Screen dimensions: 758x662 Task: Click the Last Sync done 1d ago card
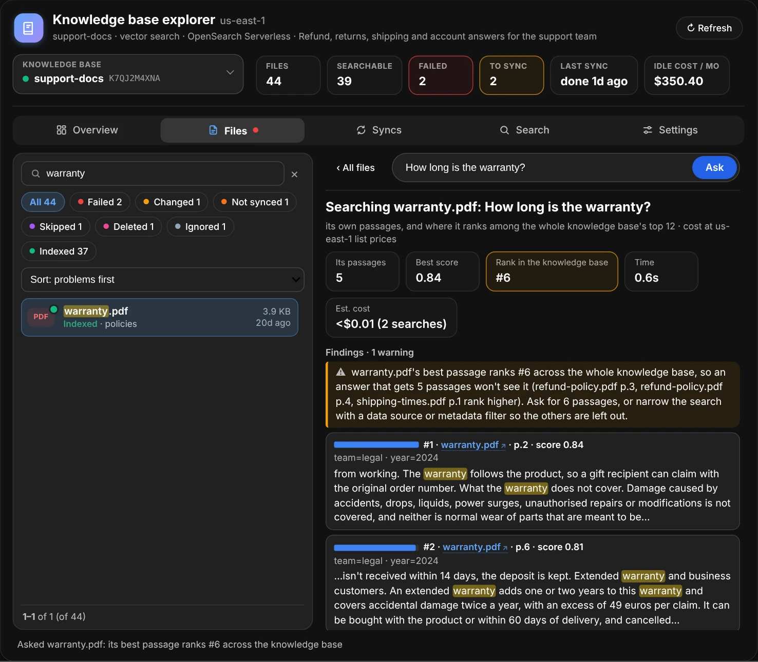click(x=594, y=75)
